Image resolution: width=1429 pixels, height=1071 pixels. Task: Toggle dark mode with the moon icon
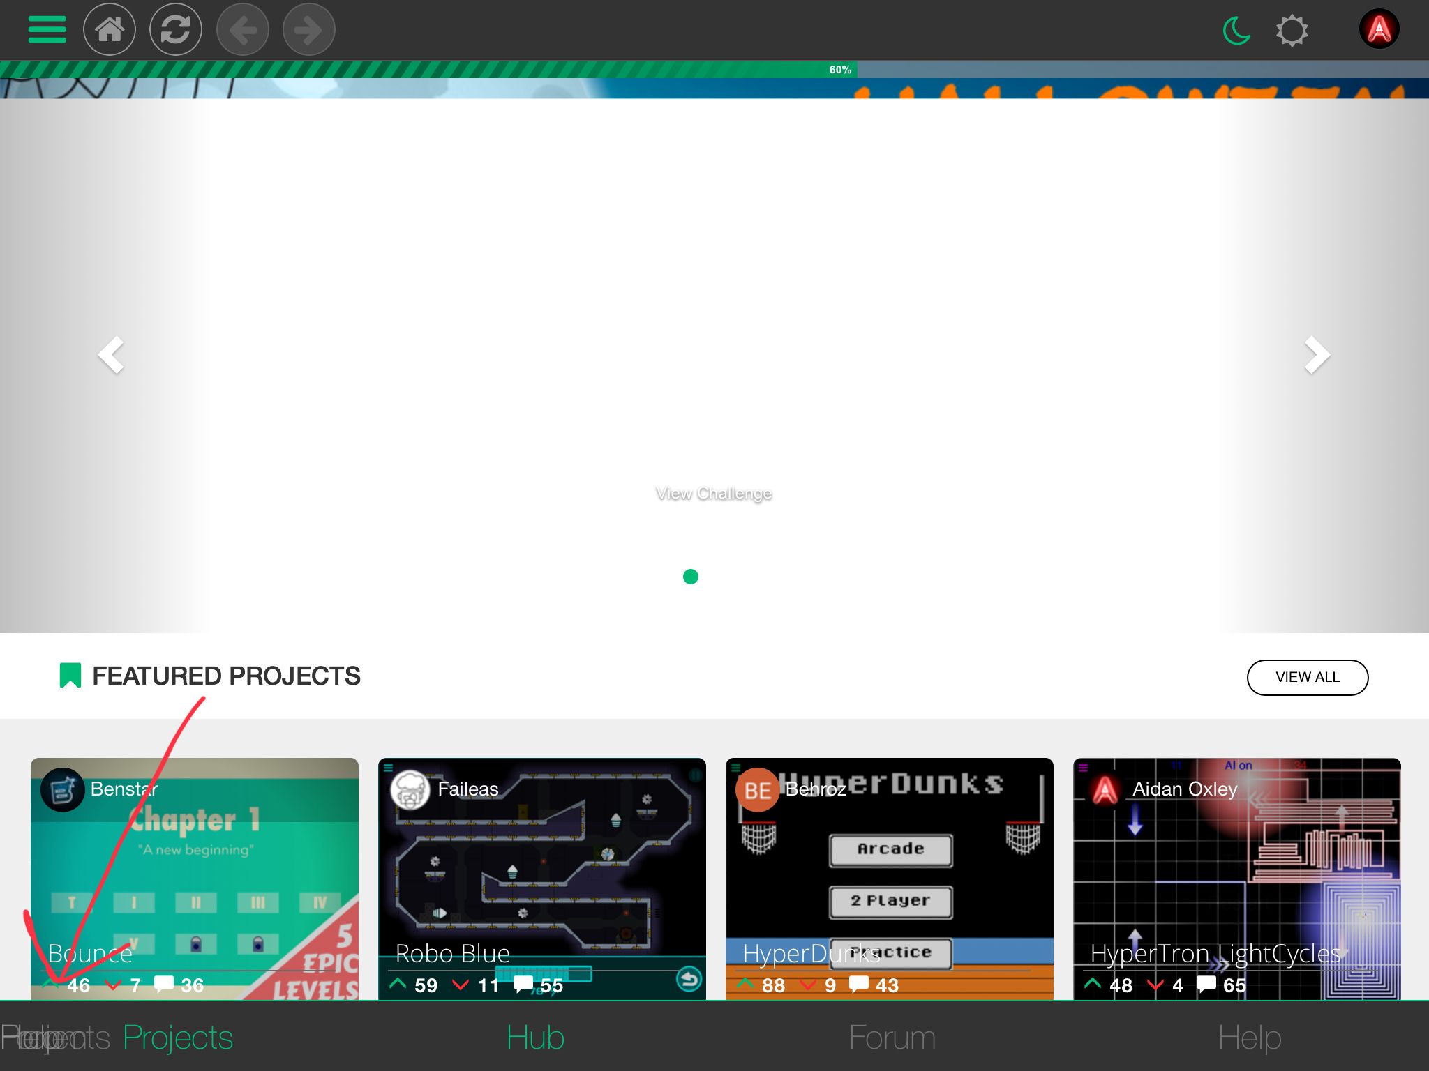1236,31
